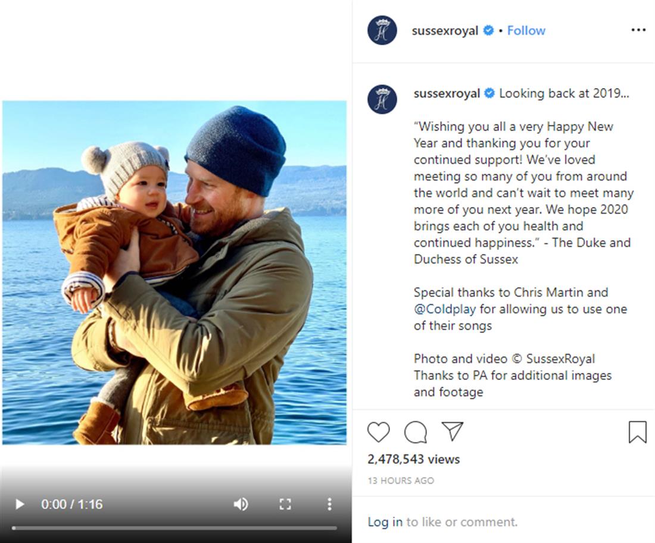Image resolution: width=655 pixels, height=543 pixels.
Task: Click the 13 hours ago timestamp
Action: (401, 481)
